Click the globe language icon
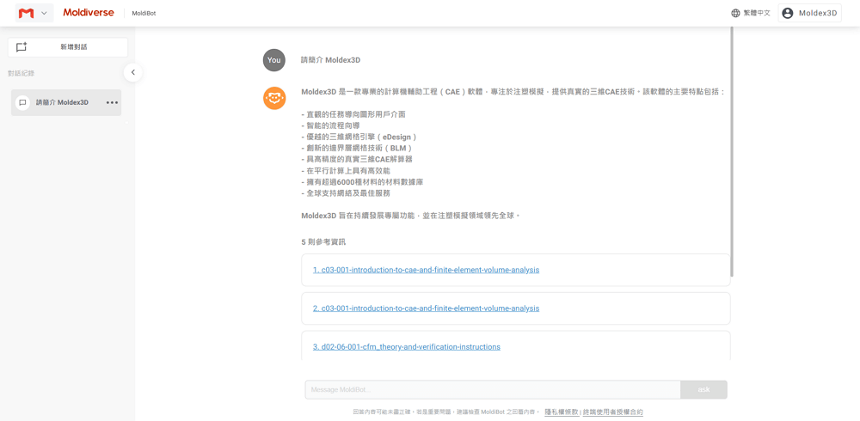The height and width of the screenshot is (421, 860). tap(735, 13)
